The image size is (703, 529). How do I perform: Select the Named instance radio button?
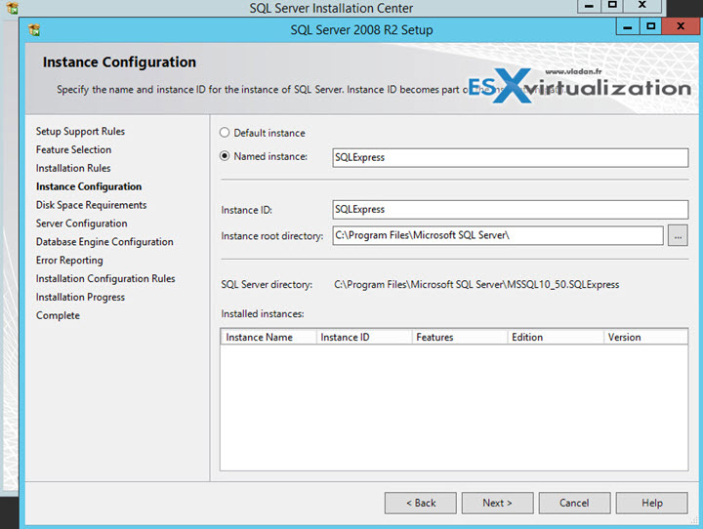pos(225,156)
